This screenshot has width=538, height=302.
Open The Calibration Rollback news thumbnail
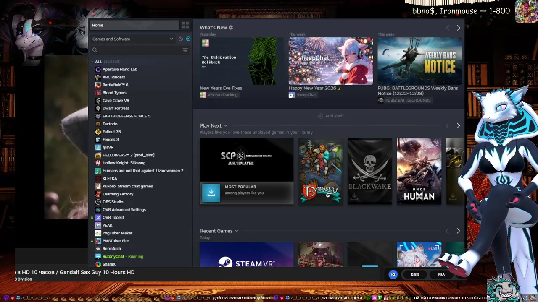click(x=242, y=61)
